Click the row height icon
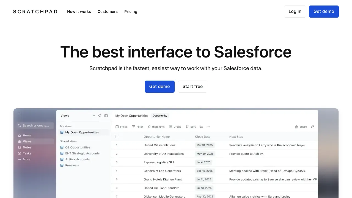Image resolution: width=352 pixels, height=198 pixels. coord(201,127)
